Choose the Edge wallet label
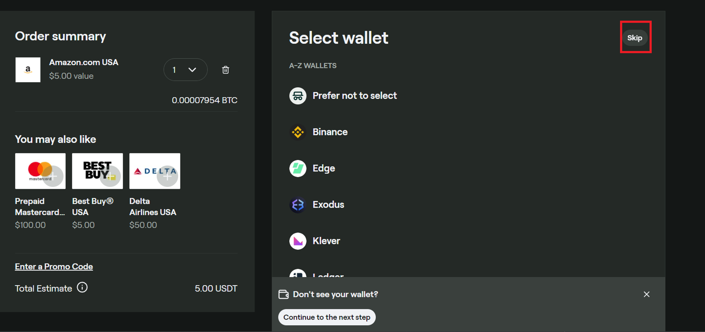705x332 pixels. tap(324, 168)
